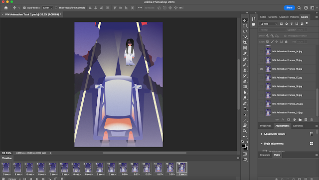Select the Zoom tool in toolbar
The image size is (319, 180).
pyautogui.click(x=245, y=131)
